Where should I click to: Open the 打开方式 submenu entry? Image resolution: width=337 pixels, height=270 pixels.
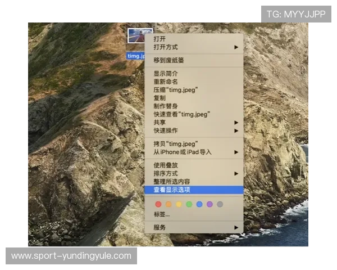(x=194, y=47)
